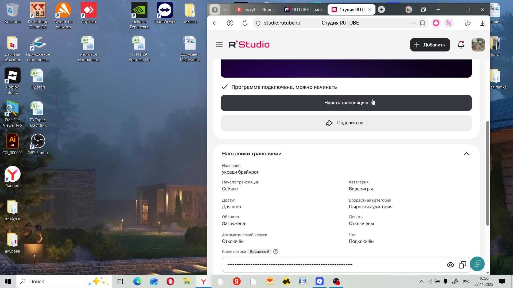
Task: Click the stream key help question mark
Action: tap(276, 251)
